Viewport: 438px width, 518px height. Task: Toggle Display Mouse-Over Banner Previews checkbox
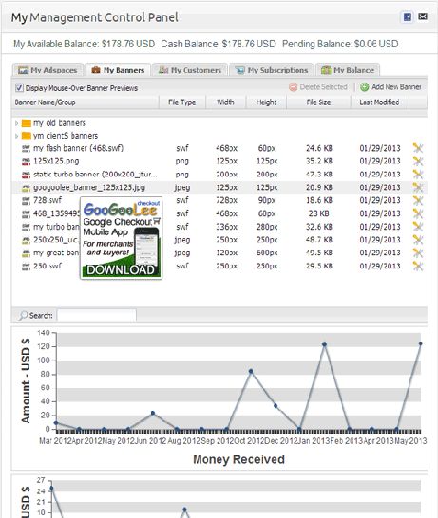click(19, 88)
